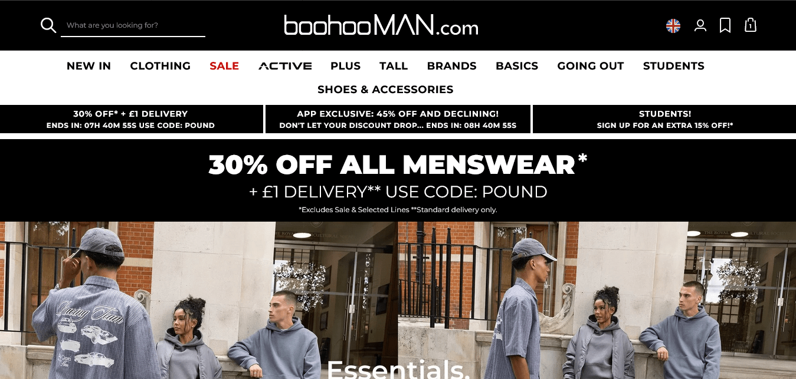Open the PLUS category

click(345, 66)
